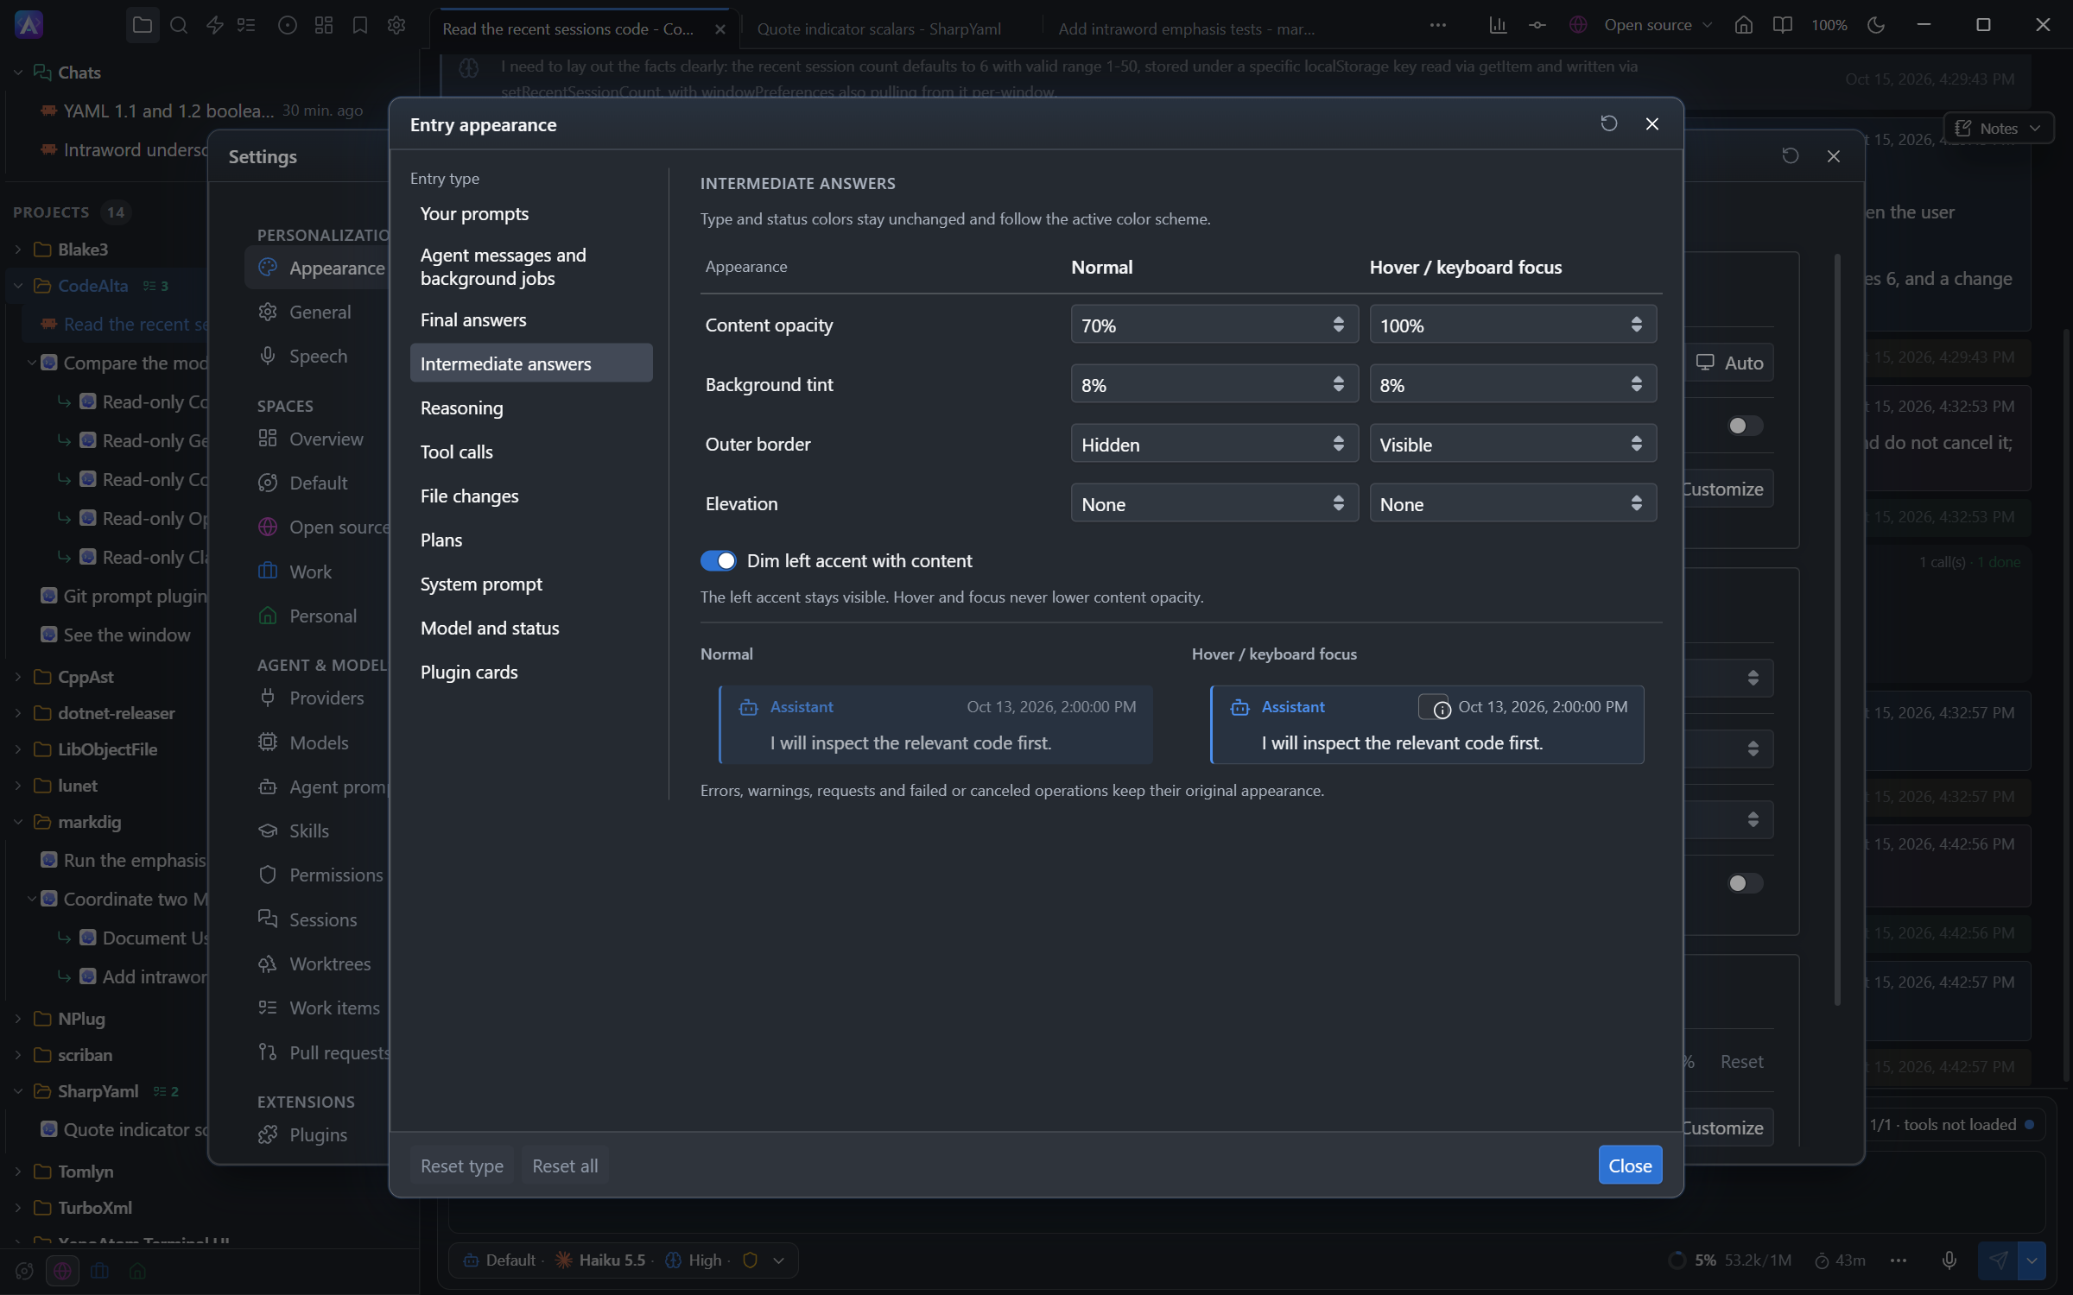Screen dimensions: 2073x1295
Task: Toggle the lower off switch in Settings window
Action: click(x=1744, y=883)
